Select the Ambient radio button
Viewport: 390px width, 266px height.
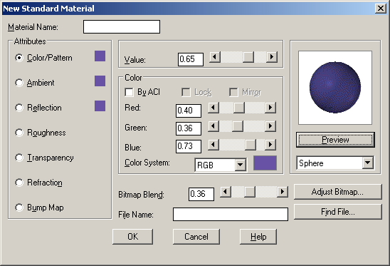click(19, 83)
